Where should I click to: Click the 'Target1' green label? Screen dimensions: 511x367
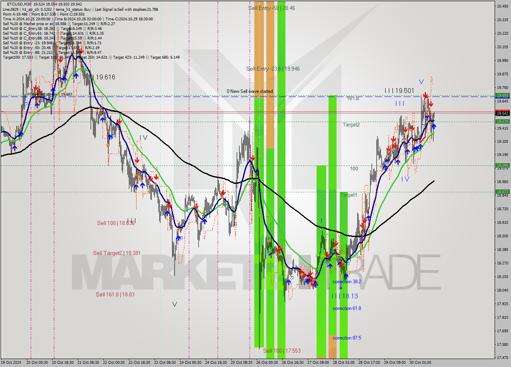click(349, 195)
